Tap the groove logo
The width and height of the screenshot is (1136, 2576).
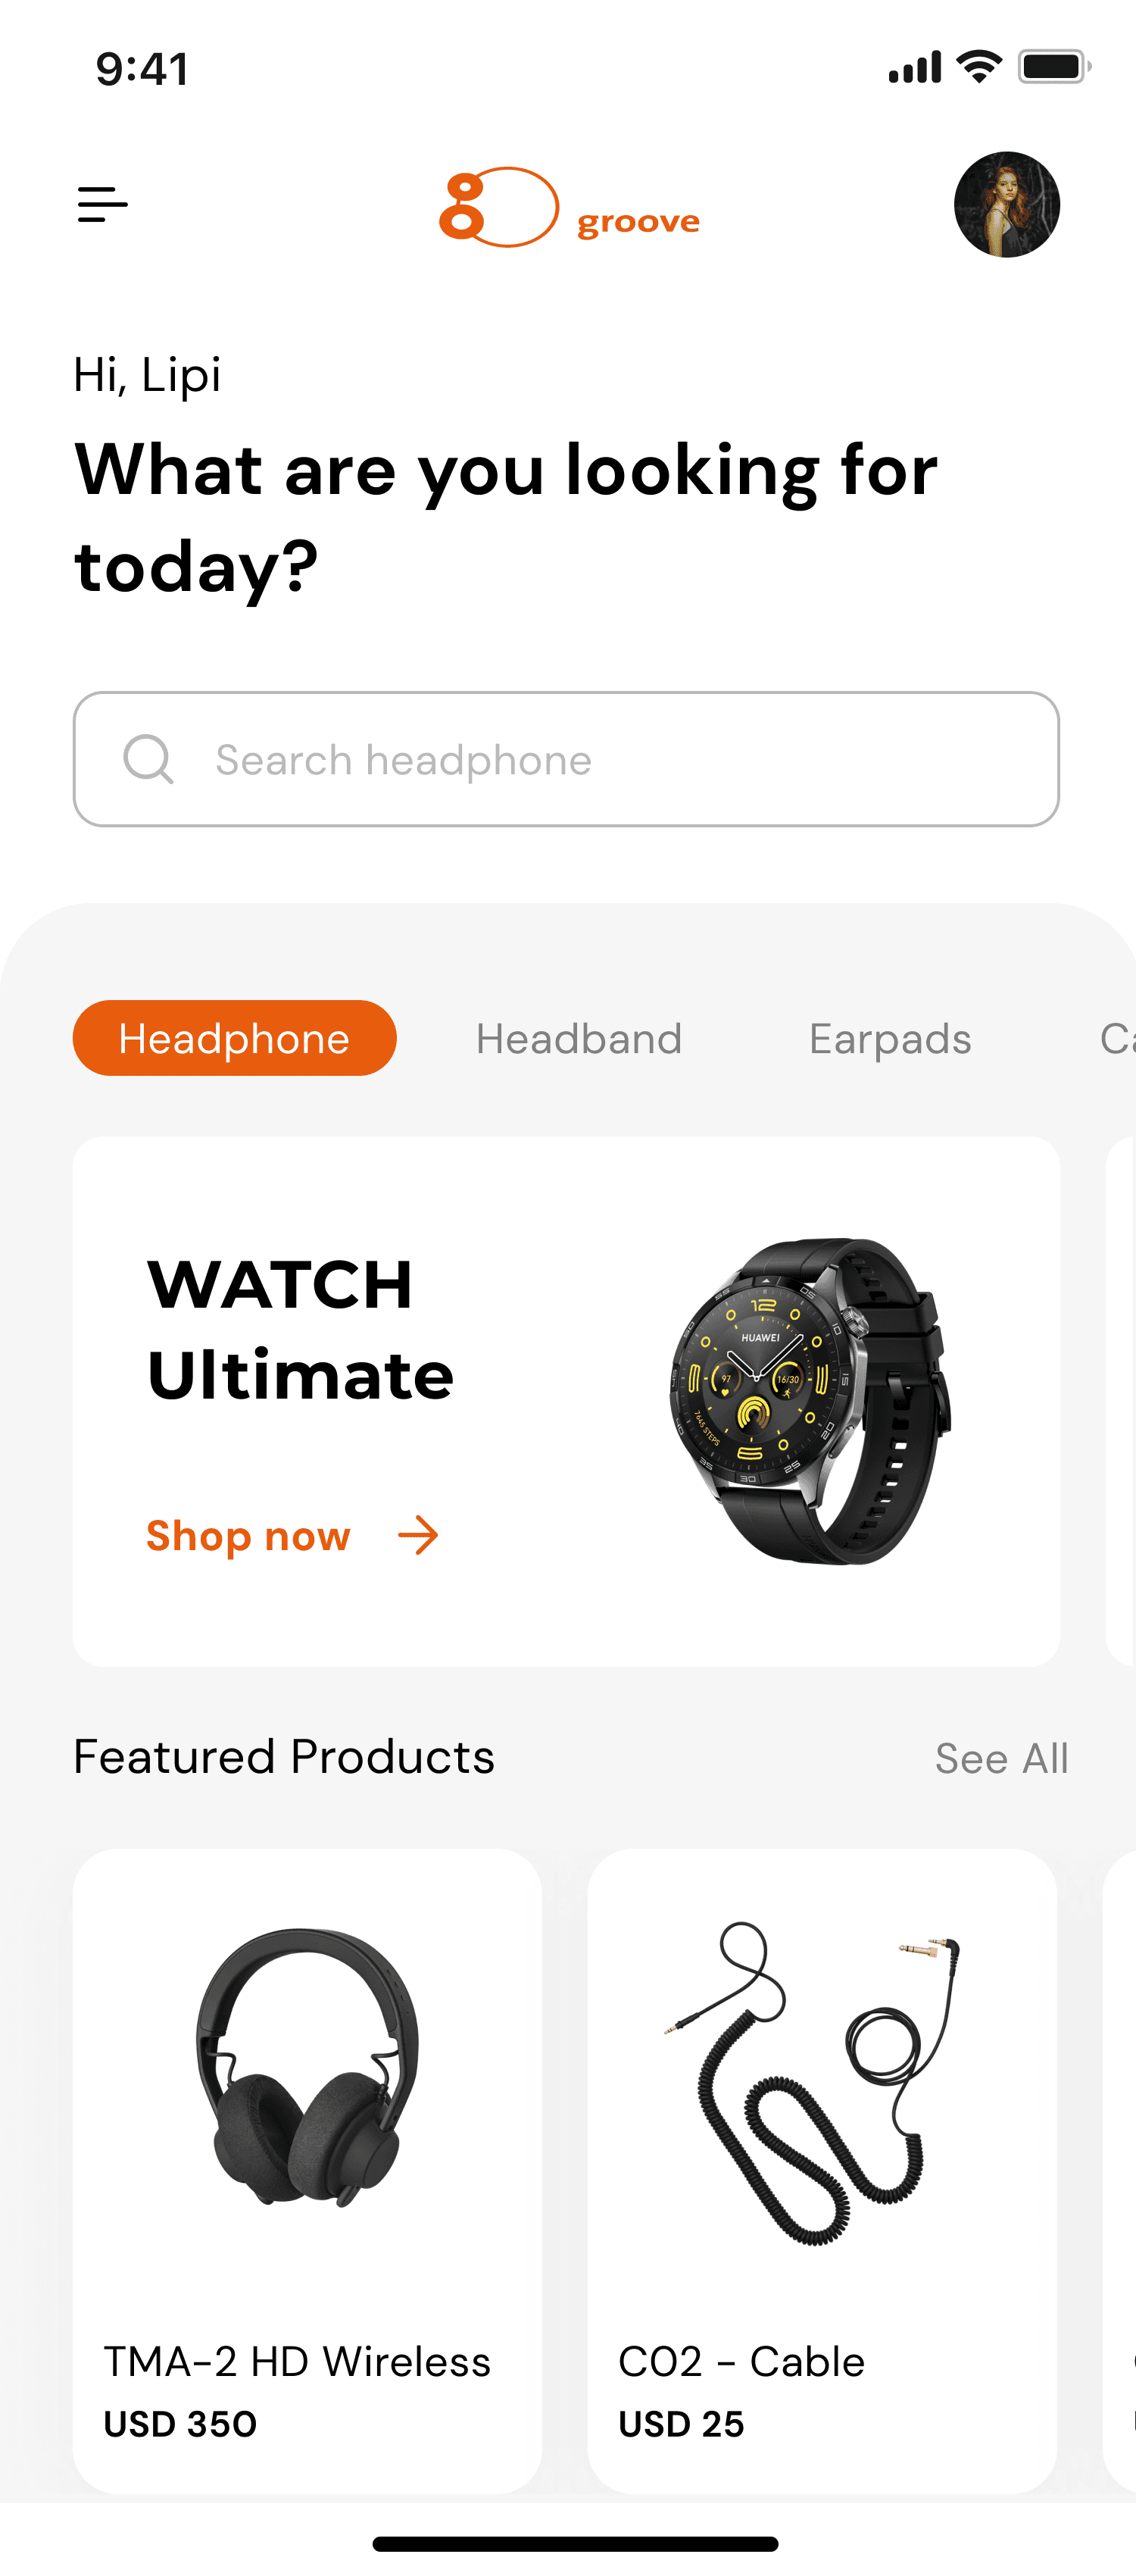(x=569, y=207)
